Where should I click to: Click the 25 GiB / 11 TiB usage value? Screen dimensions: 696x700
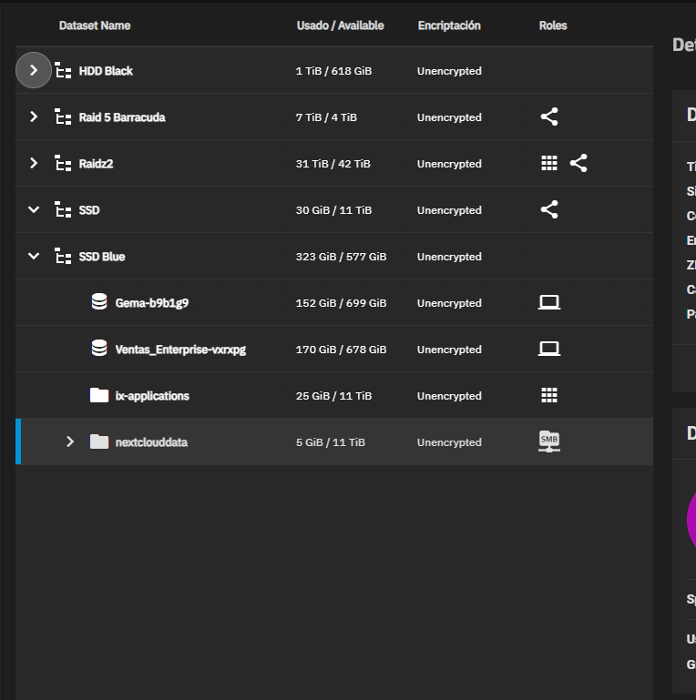[333, 396]
